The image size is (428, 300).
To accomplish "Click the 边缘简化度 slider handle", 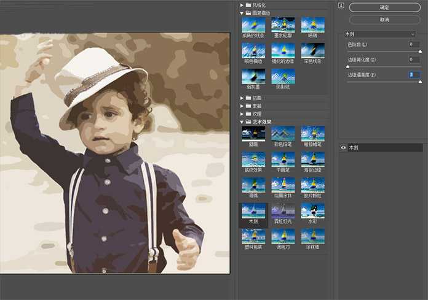I will [348, 66].
